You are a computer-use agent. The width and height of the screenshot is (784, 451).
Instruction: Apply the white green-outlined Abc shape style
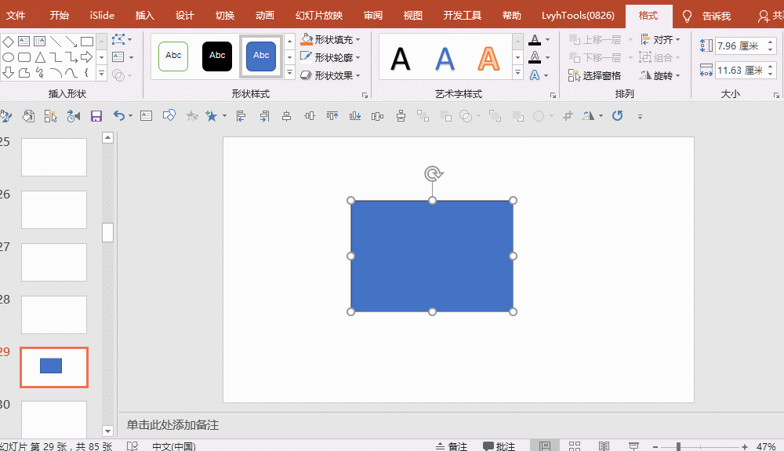coord(173,56)
